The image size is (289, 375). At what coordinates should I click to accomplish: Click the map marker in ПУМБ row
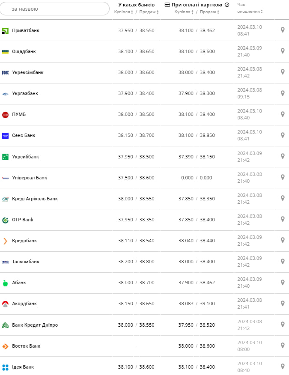pos(283,114)
